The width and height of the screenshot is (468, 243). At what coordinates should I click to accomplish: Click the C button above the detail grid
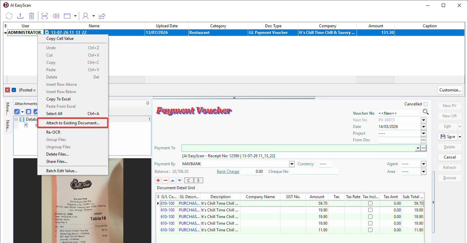coord(189,181)
